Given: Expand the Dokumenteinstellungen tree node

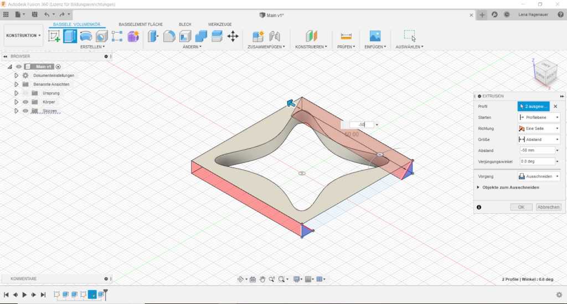Looking at the screenshot, I should [x=16, y=76].
